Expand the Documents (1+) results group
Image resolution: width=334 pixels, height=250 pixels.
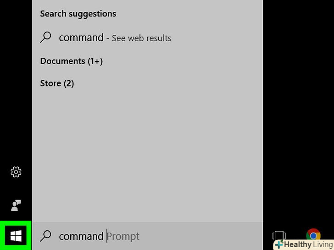(x=71, y=61)
